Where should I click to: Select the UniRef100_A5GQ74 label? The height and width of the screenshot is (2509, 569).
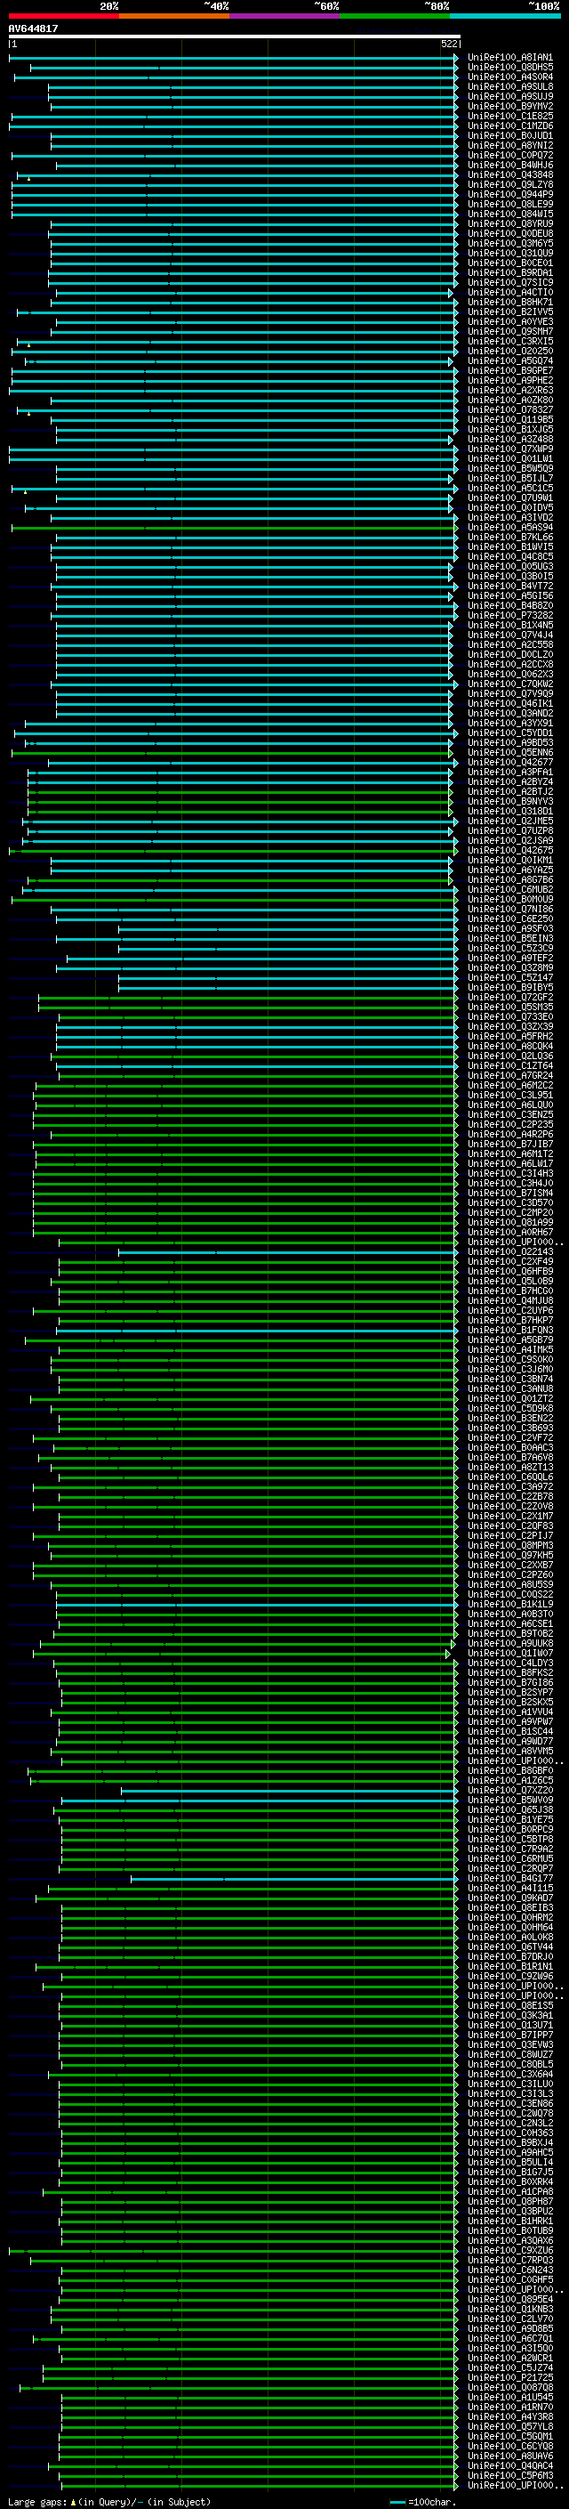pyautogui.click(x=509, y=361)
